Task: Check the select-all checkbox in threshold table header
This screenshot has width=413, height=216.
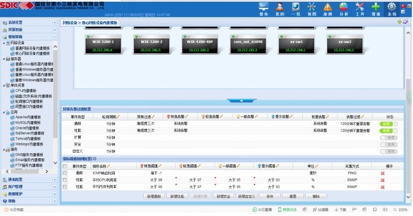Action: point(64,166)
